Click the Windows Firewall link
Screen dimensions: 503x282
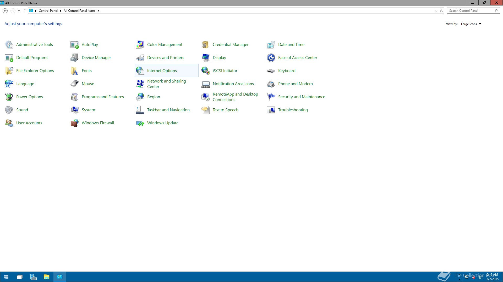tap(98, 123)
